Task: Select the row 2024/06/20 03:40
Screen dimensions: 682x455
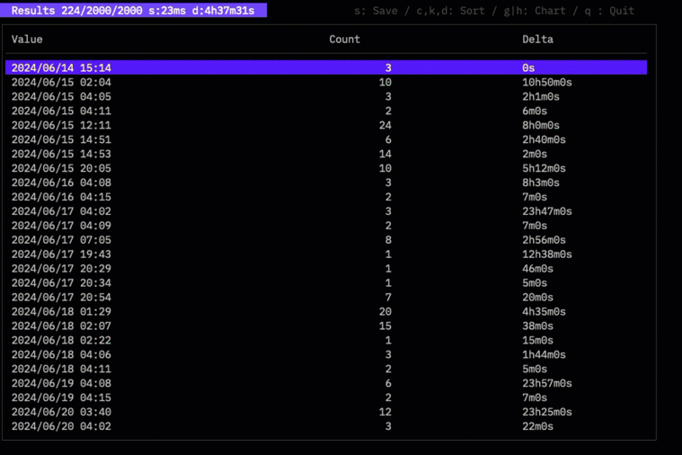Action: pyautogui.click(x=326, y=412)
